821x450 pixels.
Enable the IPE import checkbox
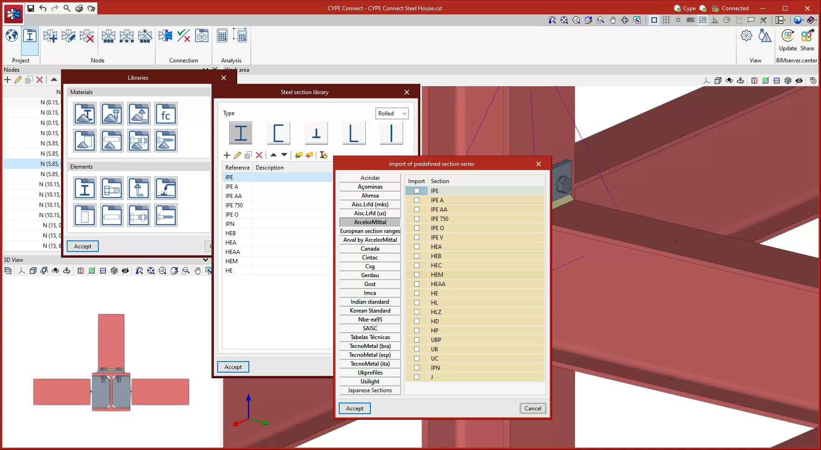(417, 191)
